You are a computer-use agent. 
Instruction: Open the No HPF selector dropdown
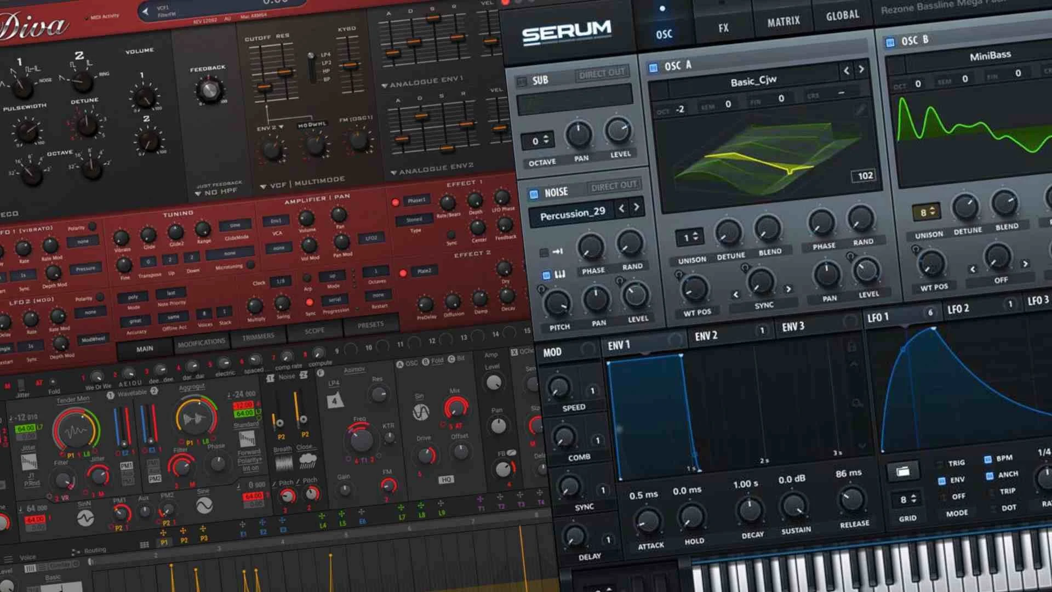[x=198, y=193]
